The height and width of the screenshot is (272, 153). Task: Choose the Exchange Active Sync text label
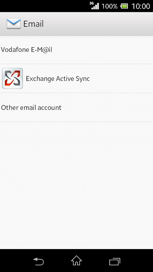click(58, 79)
